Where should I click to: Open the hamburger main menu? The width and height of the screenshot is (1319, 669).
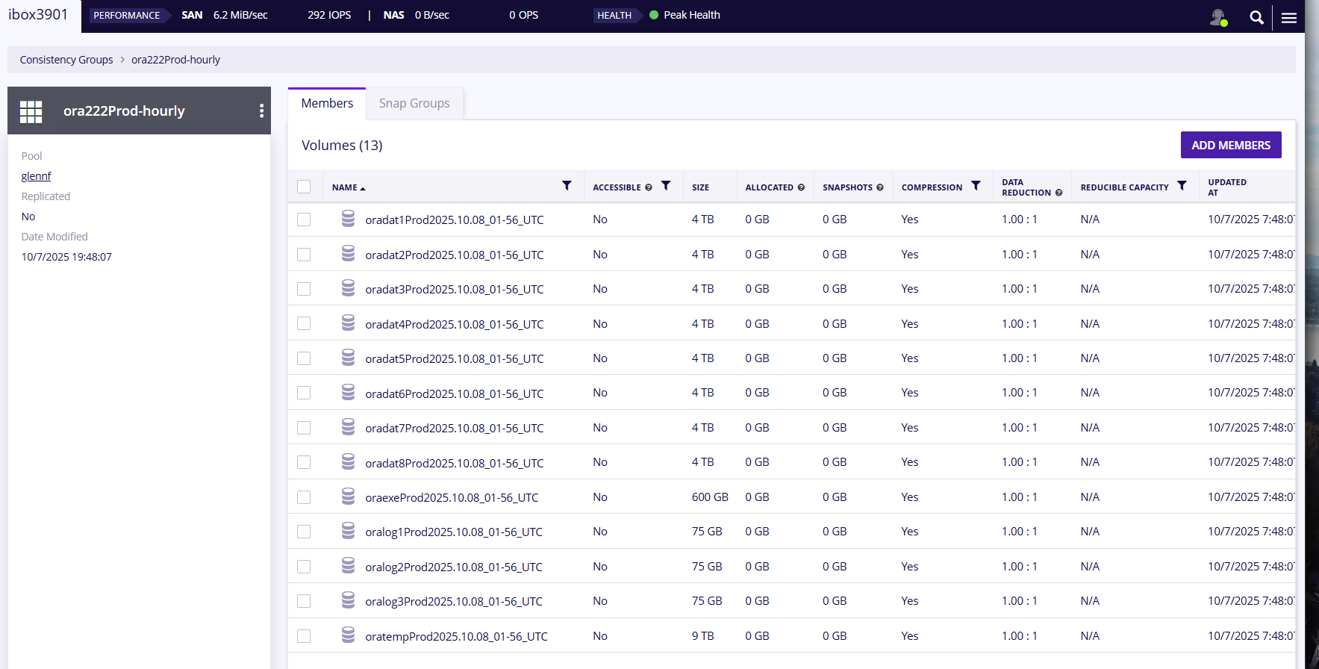[1289, 18]
